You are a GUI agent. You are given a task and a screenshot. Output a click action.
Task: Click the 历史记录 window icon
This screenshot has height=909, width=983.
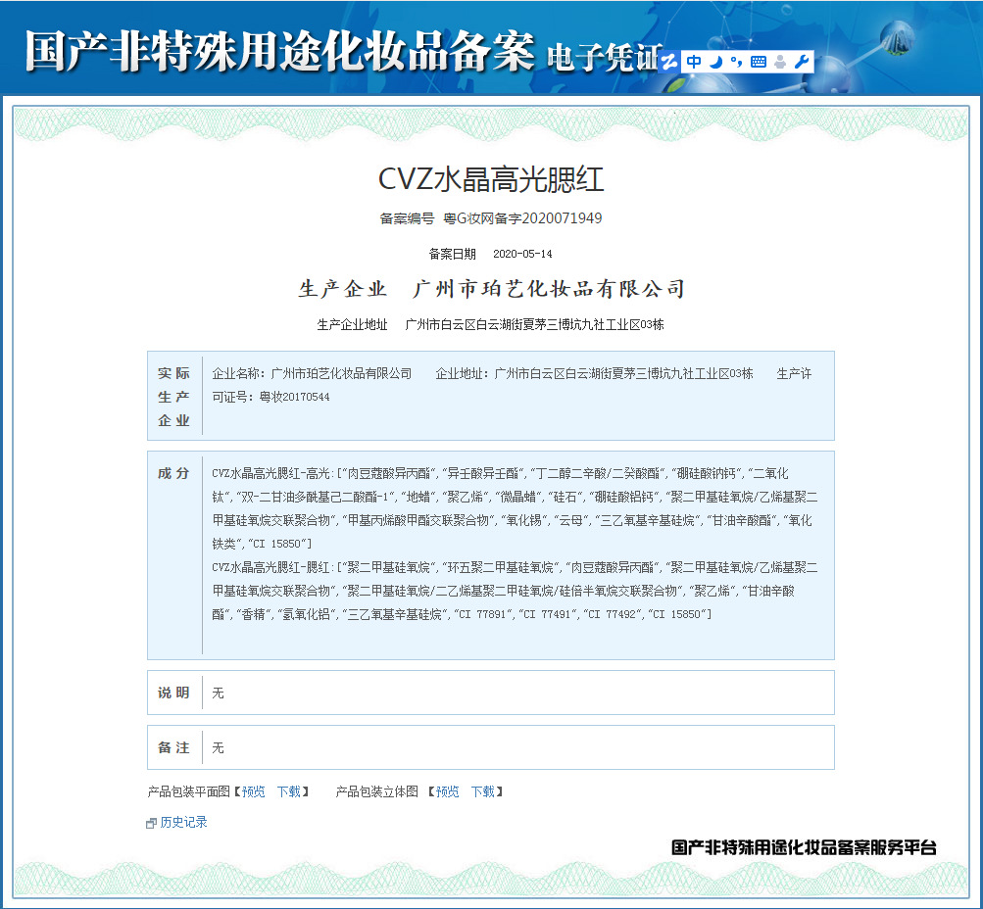[151, 823]
